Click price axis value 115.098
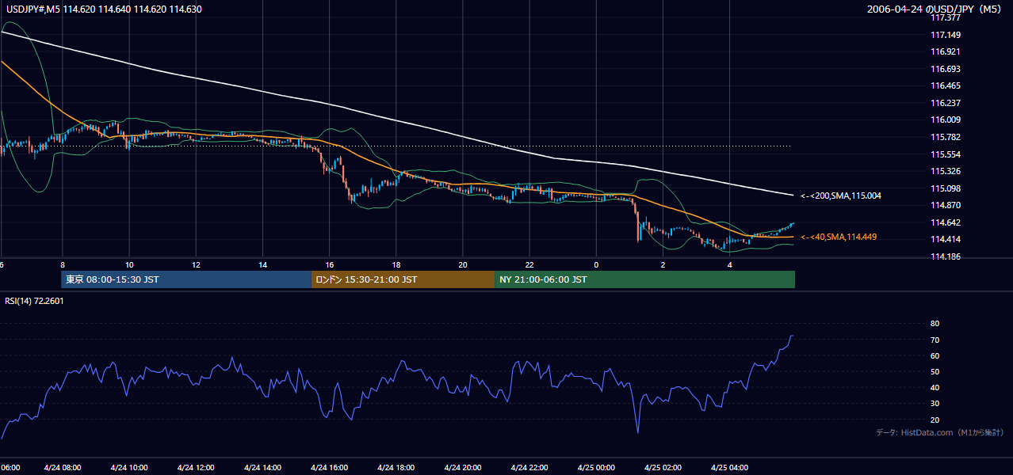1013x475 pixels. (945, 188)
